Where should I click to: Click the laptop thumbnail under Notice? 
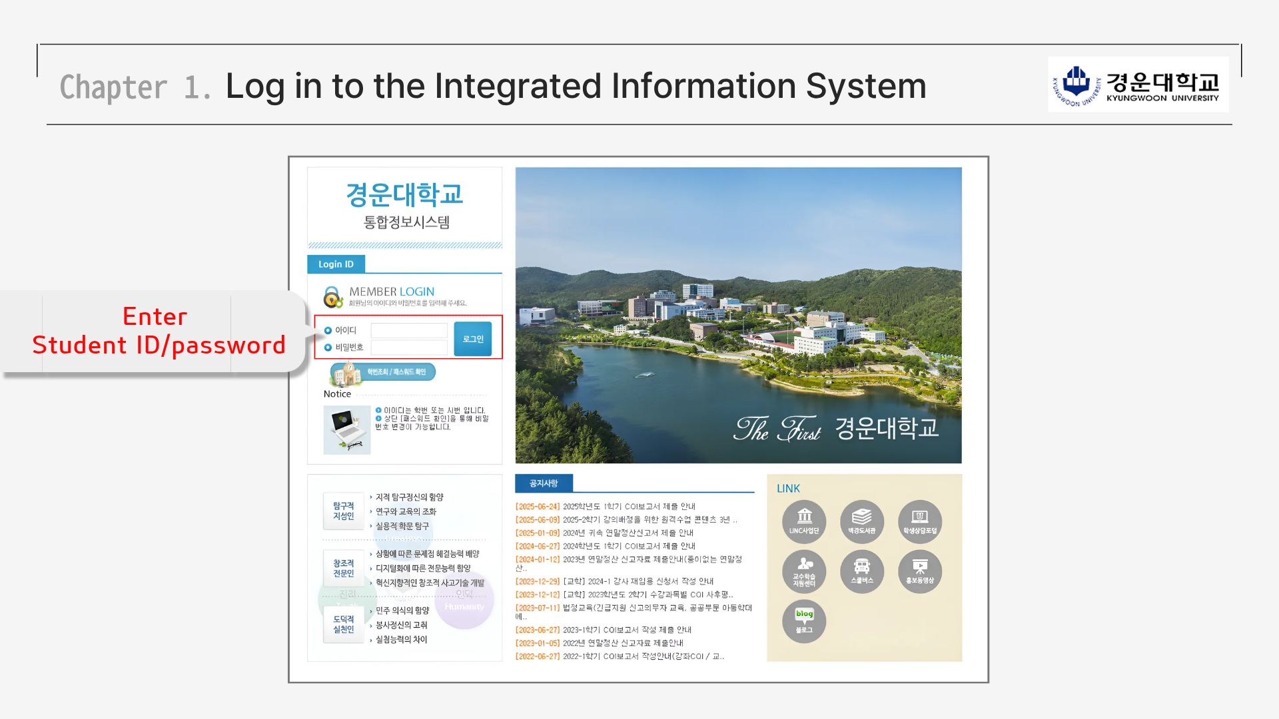[347, 430]
